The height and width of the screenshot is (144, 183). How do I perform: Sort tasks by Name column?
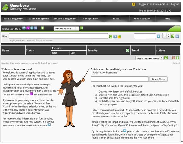click(6, 50)
